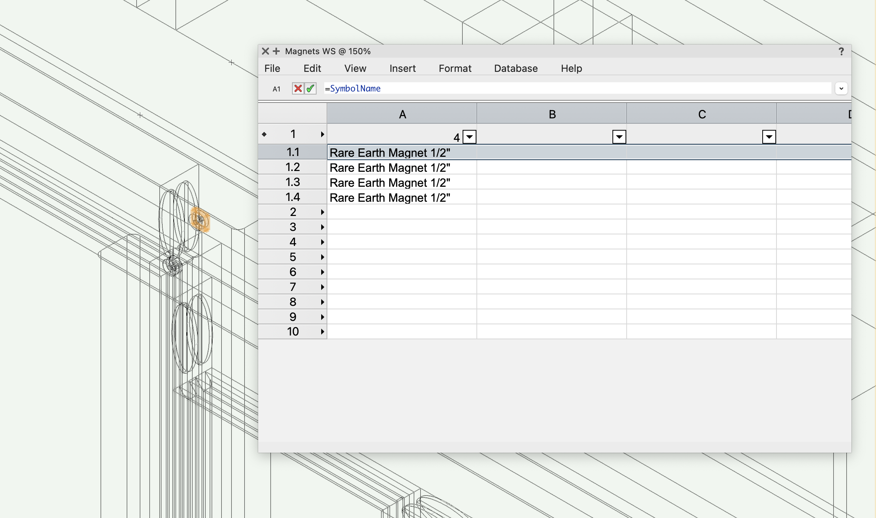Select row header 1.2

click(292, 167)
